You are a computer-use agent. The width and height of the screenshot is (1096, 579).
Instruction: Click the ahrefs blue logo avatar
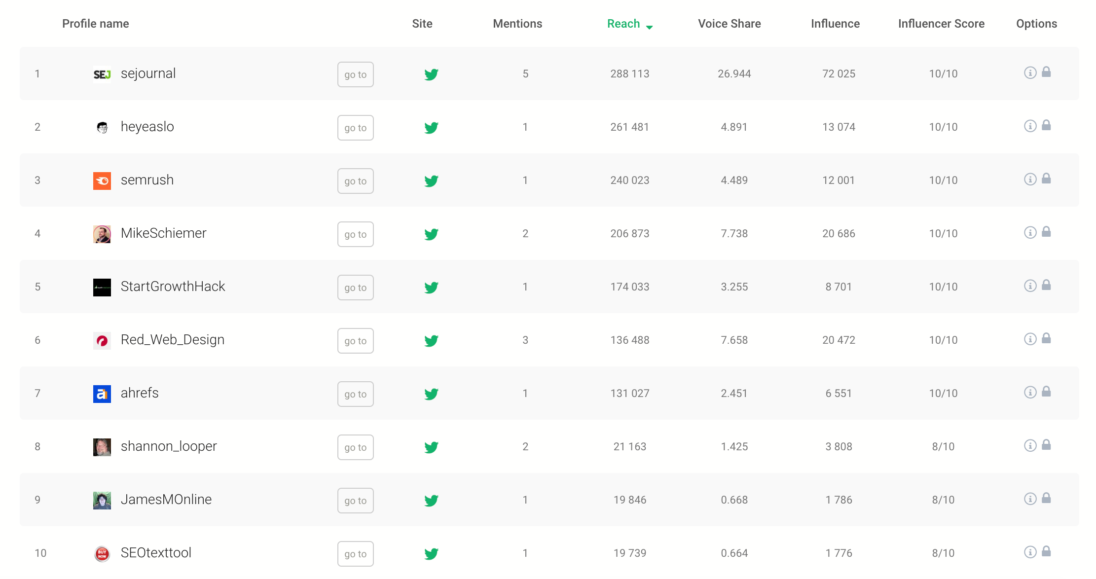click(102, 394)
